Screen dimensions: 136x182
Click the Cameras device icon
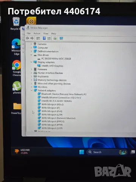[35, 44]
